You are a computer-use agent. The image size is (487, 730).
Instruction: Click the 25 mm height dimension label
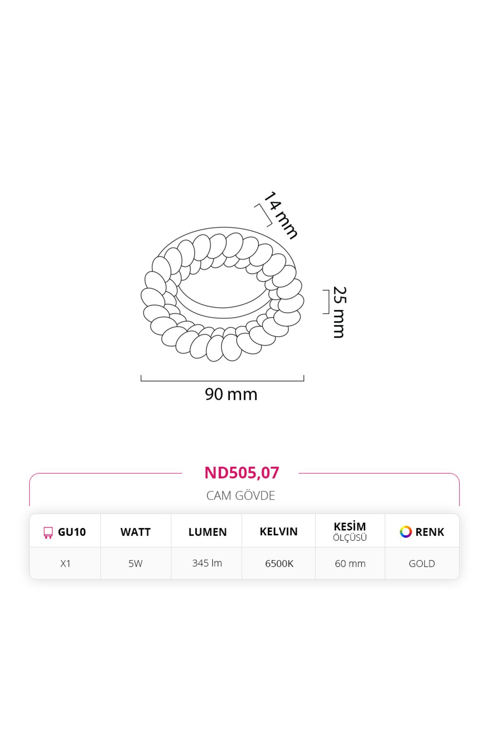(x=339, y=312)
